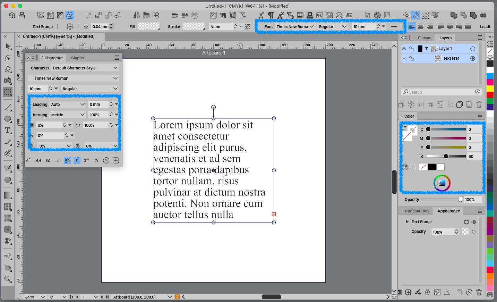Screen dimensions: 497x302
Task: Switch to the Glyphs tab
Action: coord(77,58)
